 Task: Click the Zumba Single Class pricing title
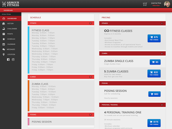pos(119,61)
